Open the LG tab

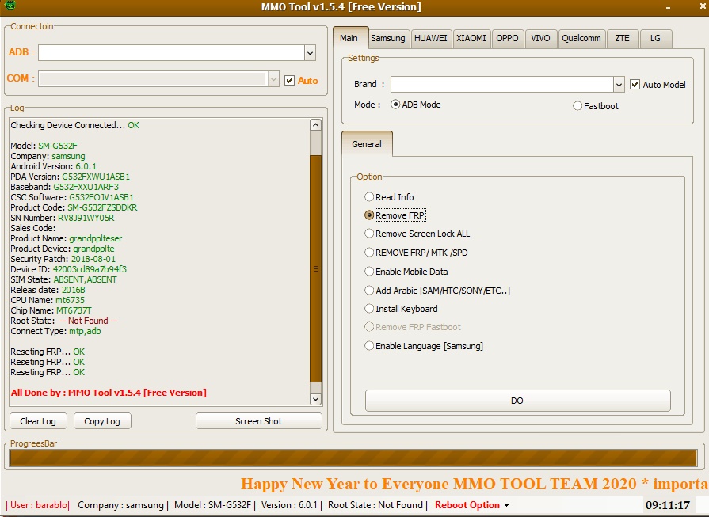(656, 39)
